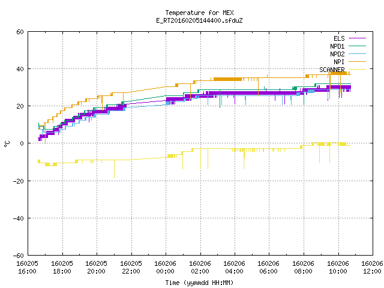384x288 pixels.
Task: Click the x-axis tick 160206 12:00
Action: click(372, 268)
